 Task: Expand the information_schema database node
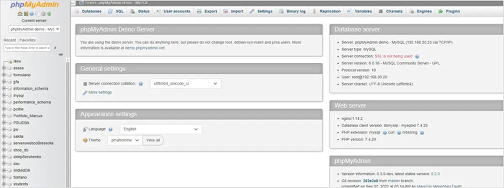(4, 88)
